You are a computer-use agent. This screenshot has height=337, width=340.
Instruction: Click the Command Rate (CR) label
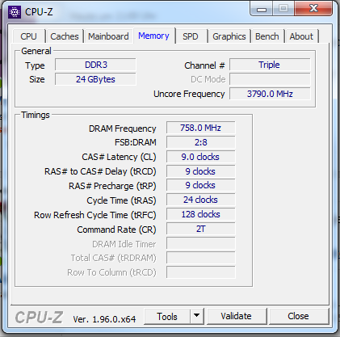(x=116, y=230)
